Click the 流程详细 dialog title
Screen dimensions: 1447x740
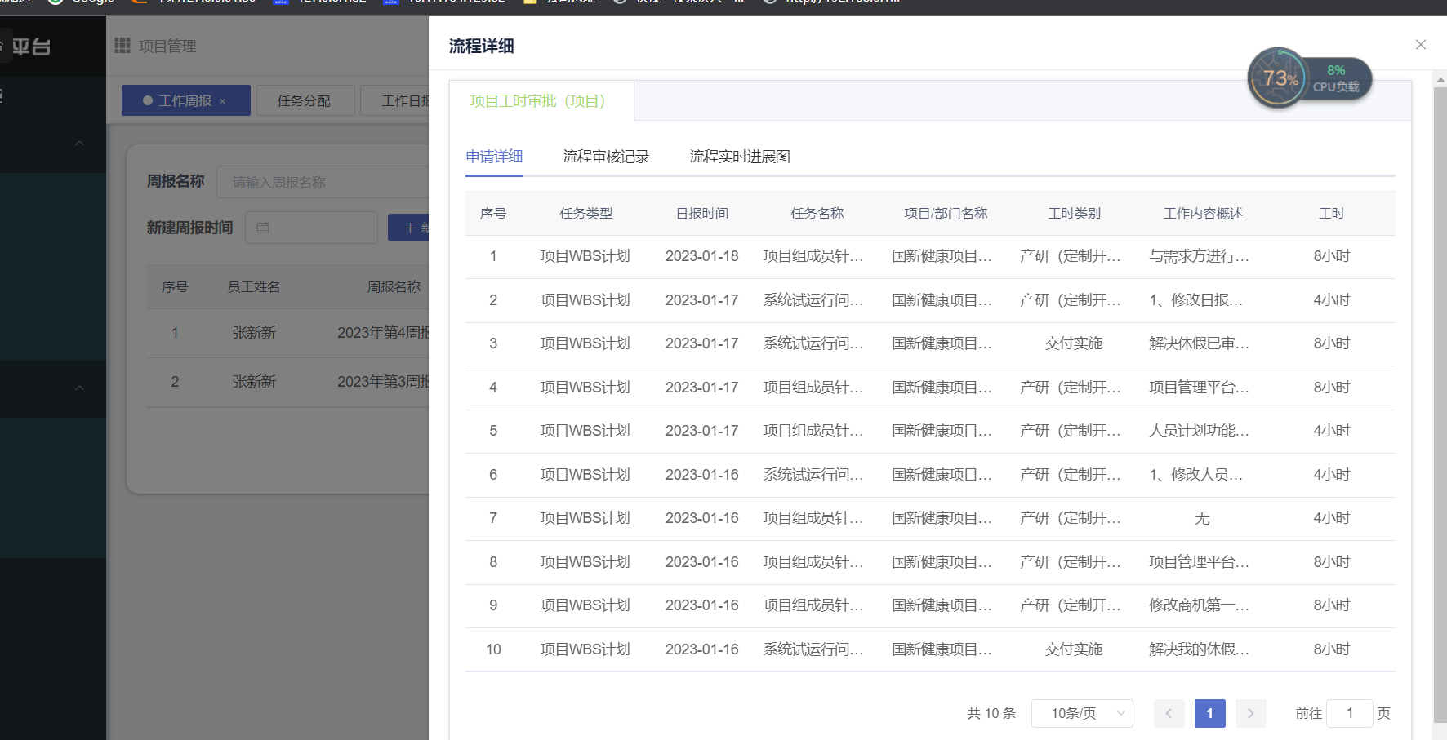(x=482, y=47)
